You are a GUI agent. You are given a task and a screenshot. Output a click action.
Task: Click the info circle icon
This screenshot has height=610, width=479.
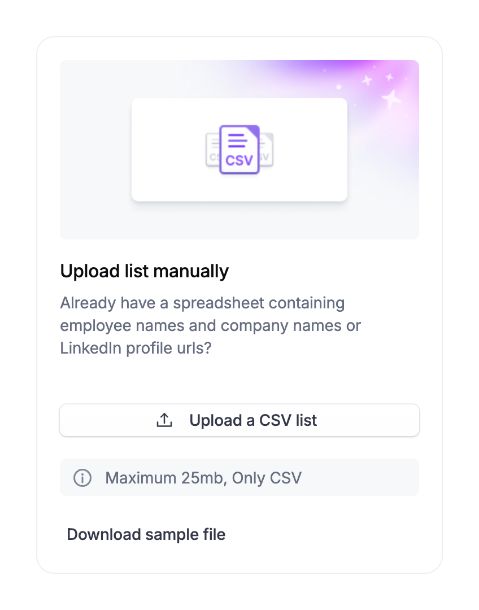click(82, 478)
